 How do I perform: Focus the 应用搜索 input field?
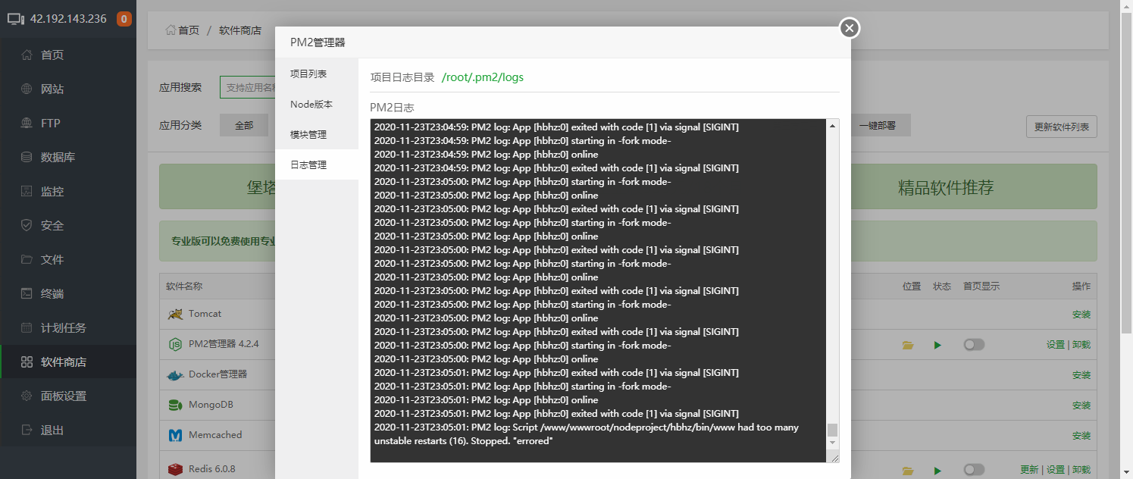pyautogui.click(x=248, y=87)
